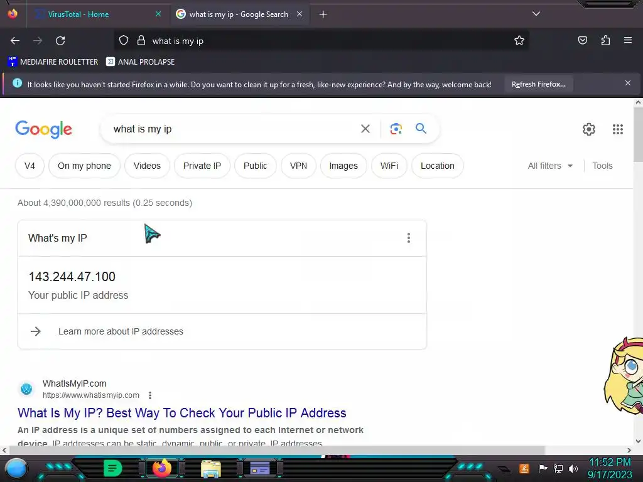Screen dimensions: 643x482
Task: Expand the All filters dropdown
Action: coord(550,166)
